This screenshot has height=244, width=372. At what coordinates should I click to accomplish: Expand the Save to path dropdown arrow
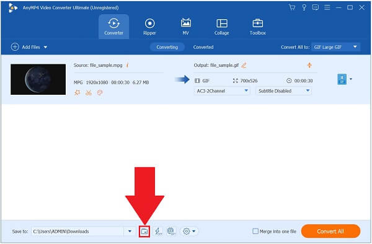(x=130, y=232)
